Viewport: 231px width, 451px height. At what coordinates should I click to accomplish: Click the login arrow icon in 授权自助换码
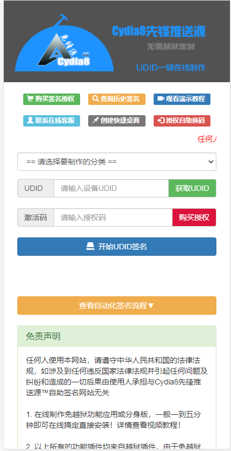[161, 121]
